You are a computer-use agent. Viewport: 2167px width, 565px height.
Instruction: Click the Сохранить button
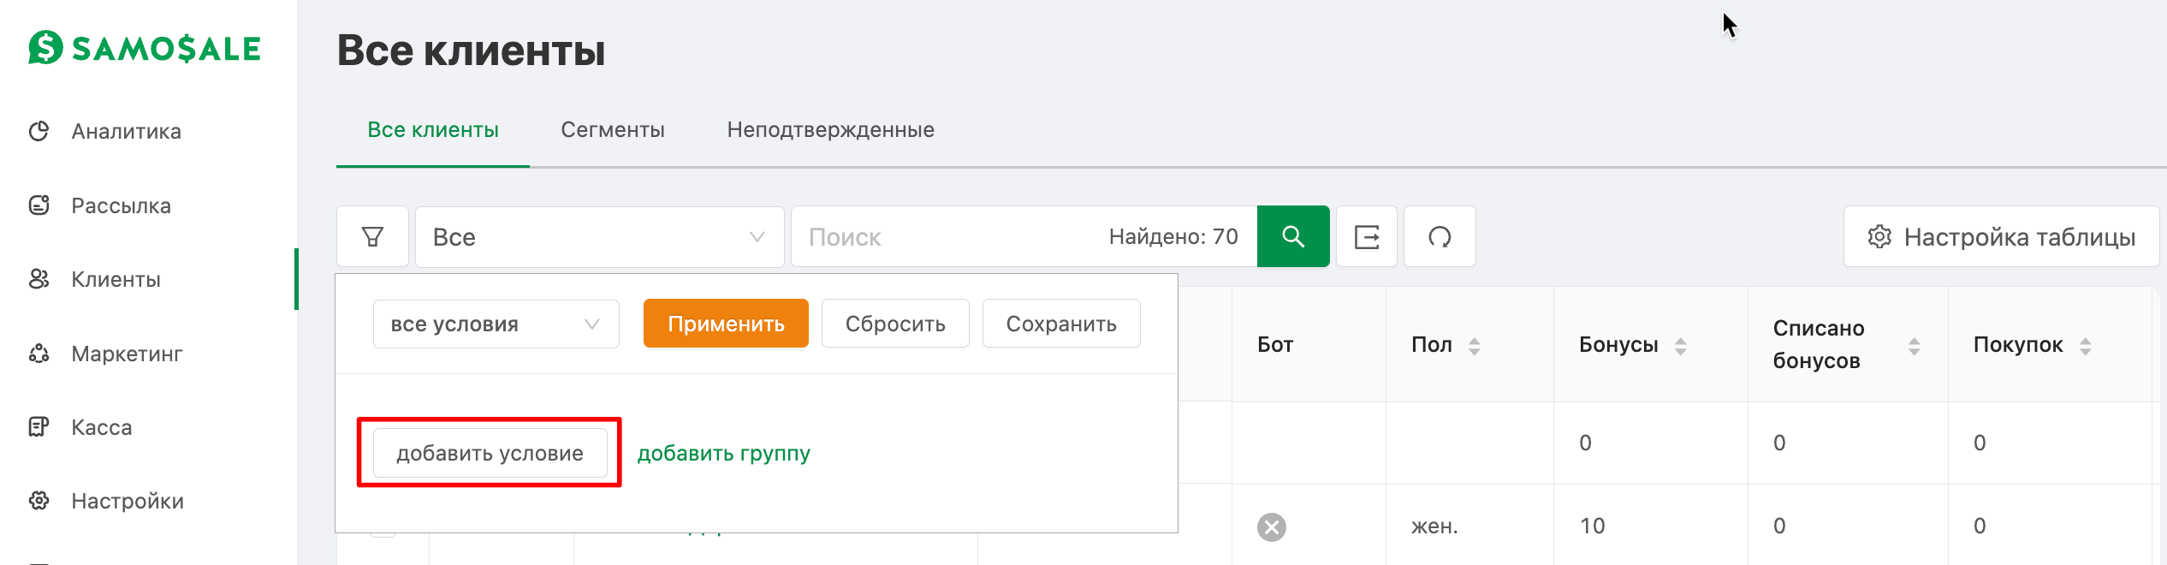(1061, 324)
